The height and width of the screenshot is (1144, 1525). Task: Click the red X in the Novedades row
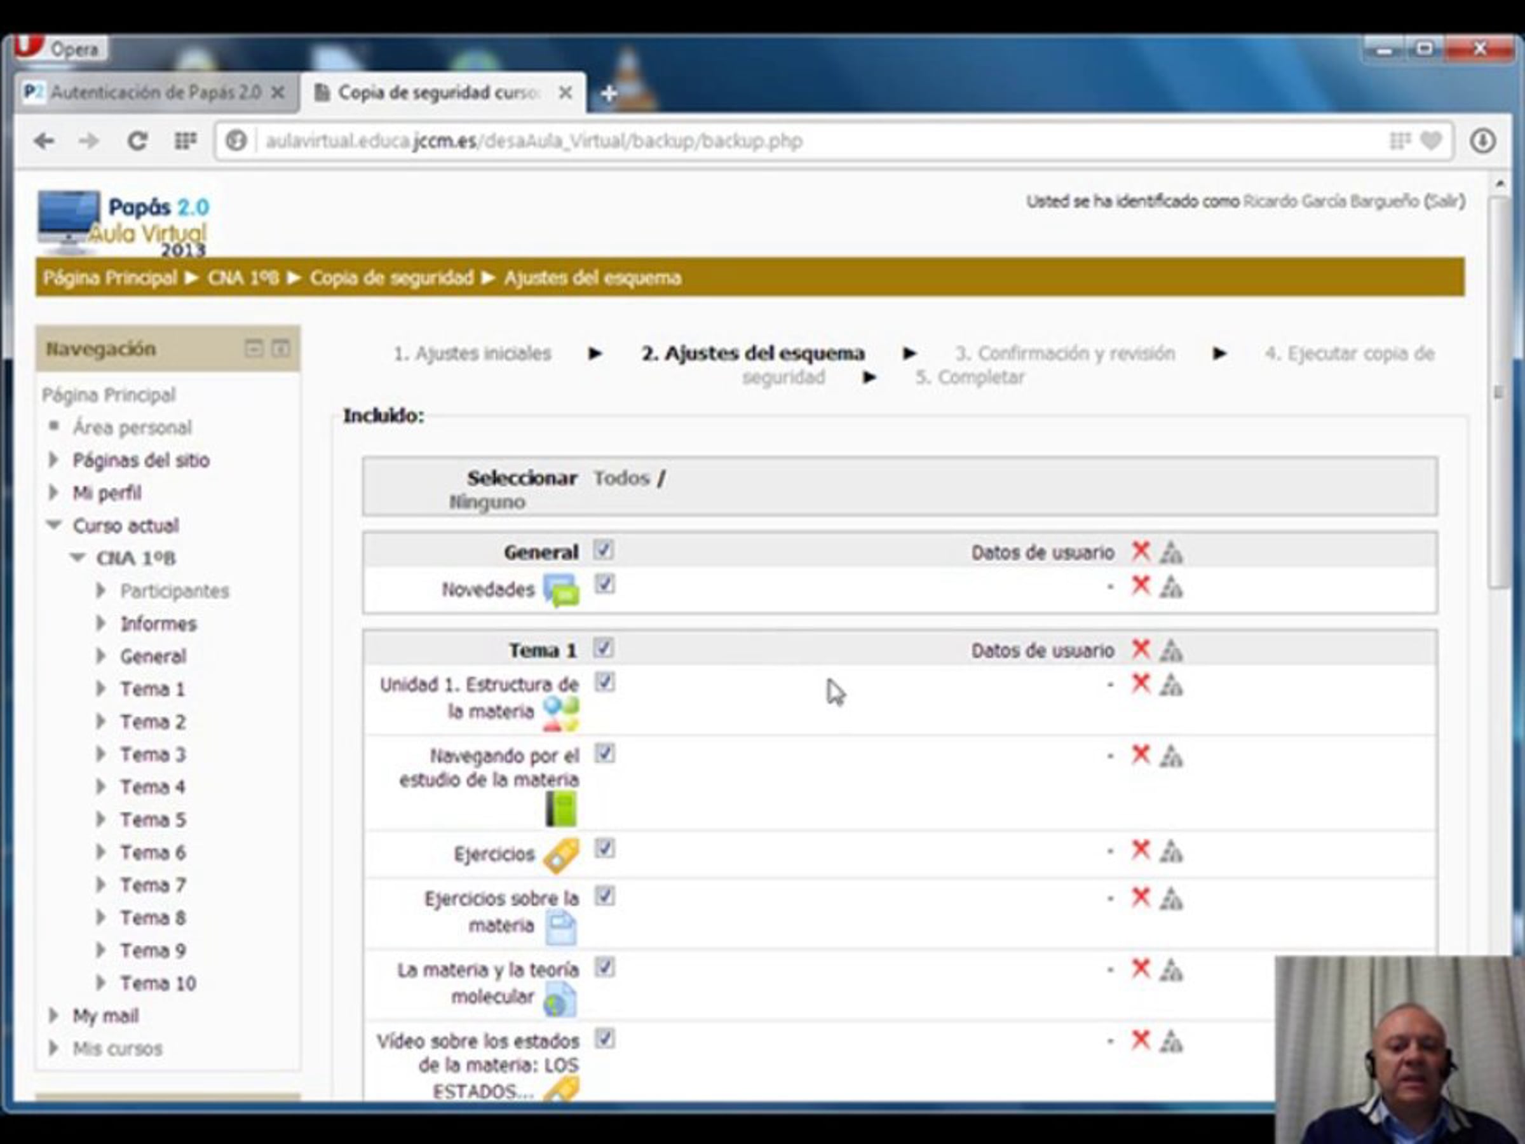(1141, 585)
